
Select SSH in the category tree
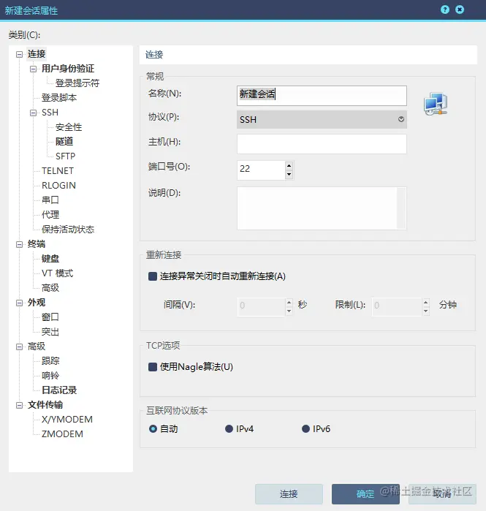(50, 113)
